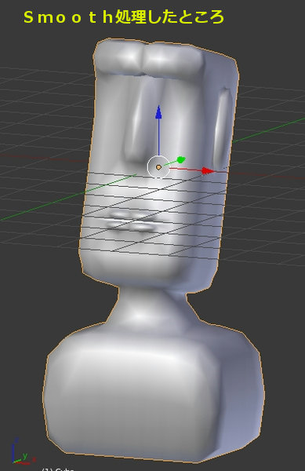Click the orange object origin dot

point(158,167)
